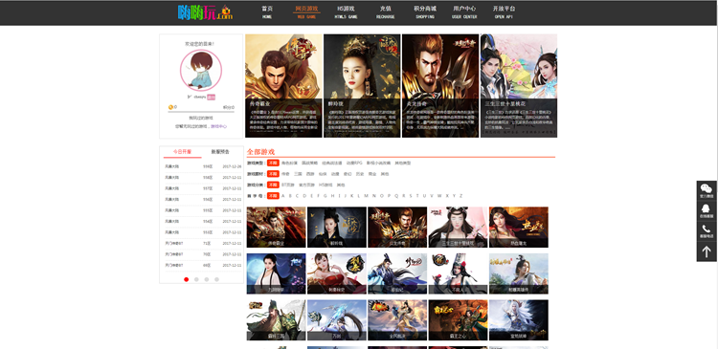718x349 pixels.
Task: Click the pink logout tag beside username
Action: click(212, 97)
